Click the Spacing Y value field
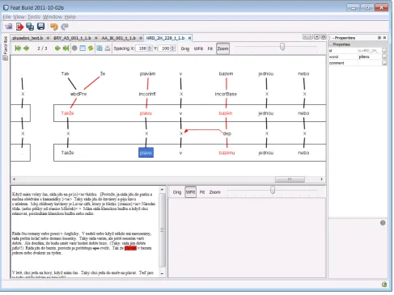 tap(165, 48)
